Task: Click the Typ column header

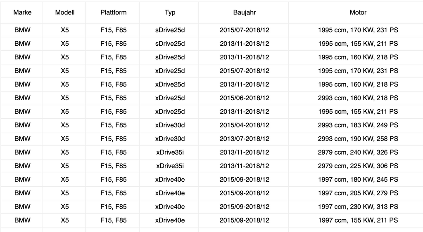Action: 170,12
